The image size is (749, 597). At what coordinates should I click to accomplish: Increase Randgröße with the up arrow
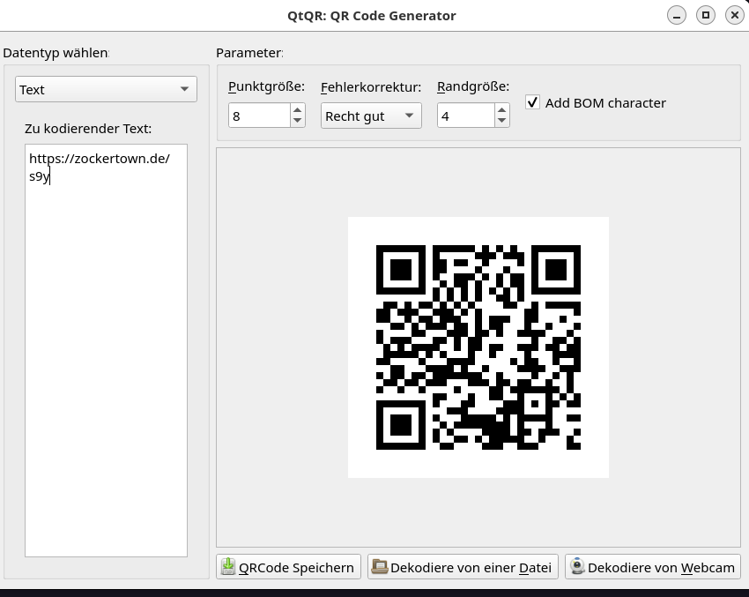[501, 110]
